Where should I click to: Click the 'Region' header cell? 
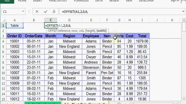point(69,36)
